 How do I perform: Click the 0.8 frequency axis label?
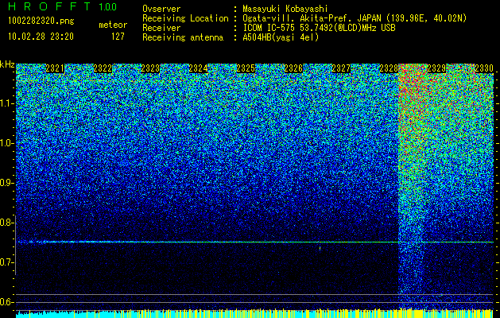click(6, 223)
